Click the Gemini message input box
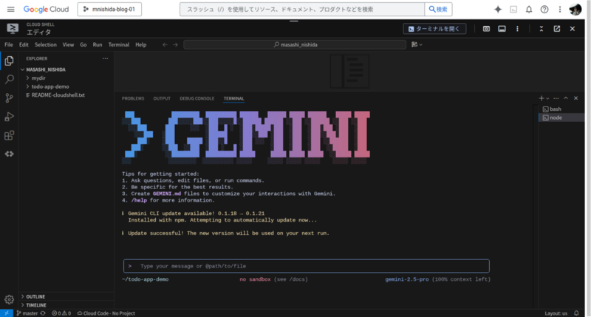 307,266
